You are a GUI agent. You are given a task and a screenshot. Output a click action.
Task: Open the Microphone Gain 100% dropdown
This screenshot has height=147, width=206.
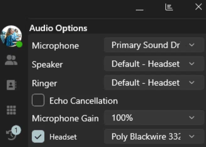[154, 118]
